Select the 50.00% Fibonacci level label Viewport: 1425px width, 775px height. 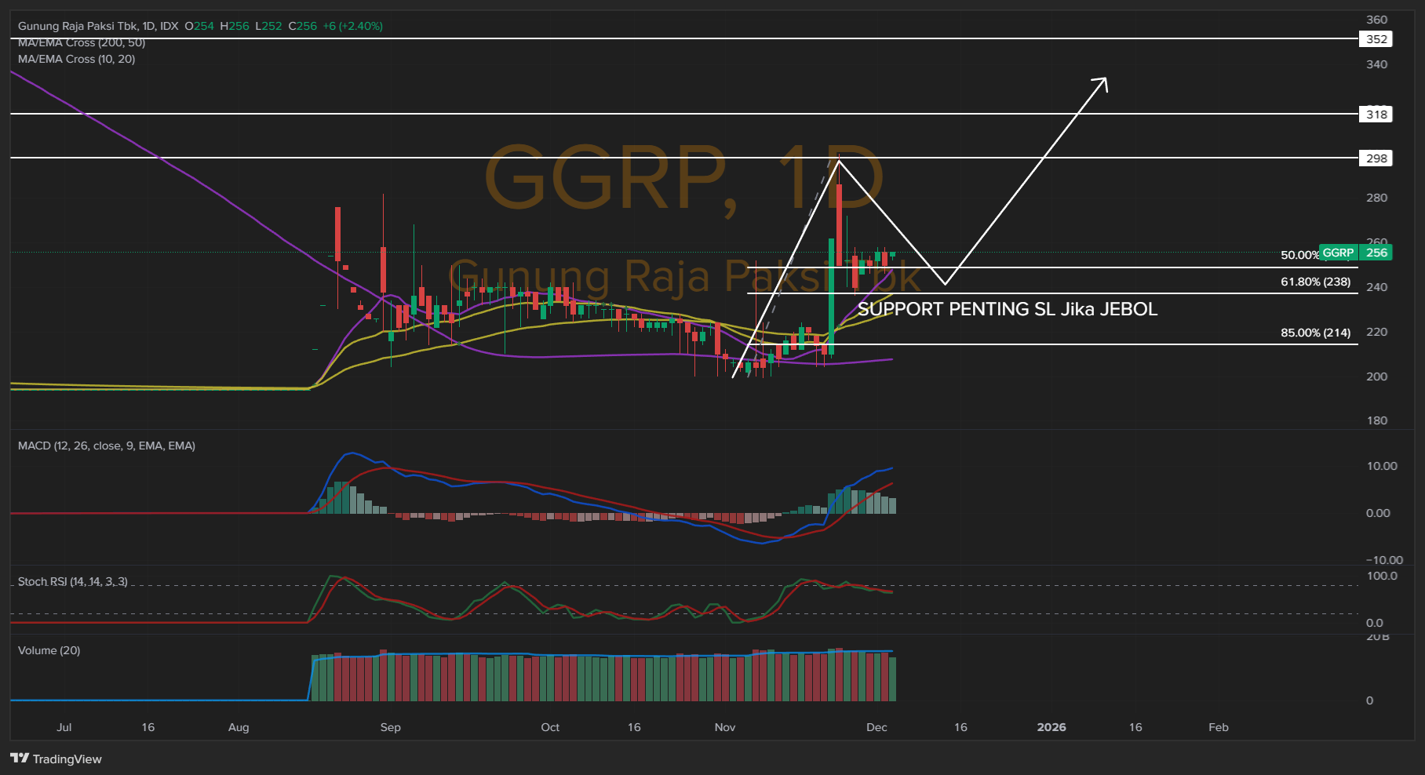coord(1299,255)
